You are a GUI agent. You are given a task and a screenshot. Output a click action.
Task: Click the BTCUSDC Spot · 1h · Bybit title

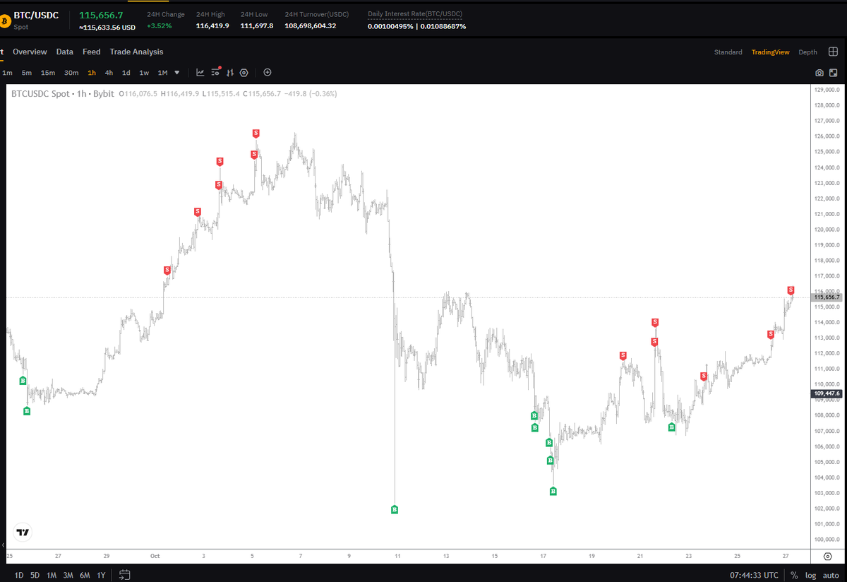click(x=63, y=93)
